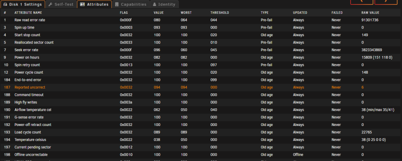Select highlighted Reported uncorrect attribute name
The height and width of the screenshot is (161, 402).
click(x=30, y=87)
